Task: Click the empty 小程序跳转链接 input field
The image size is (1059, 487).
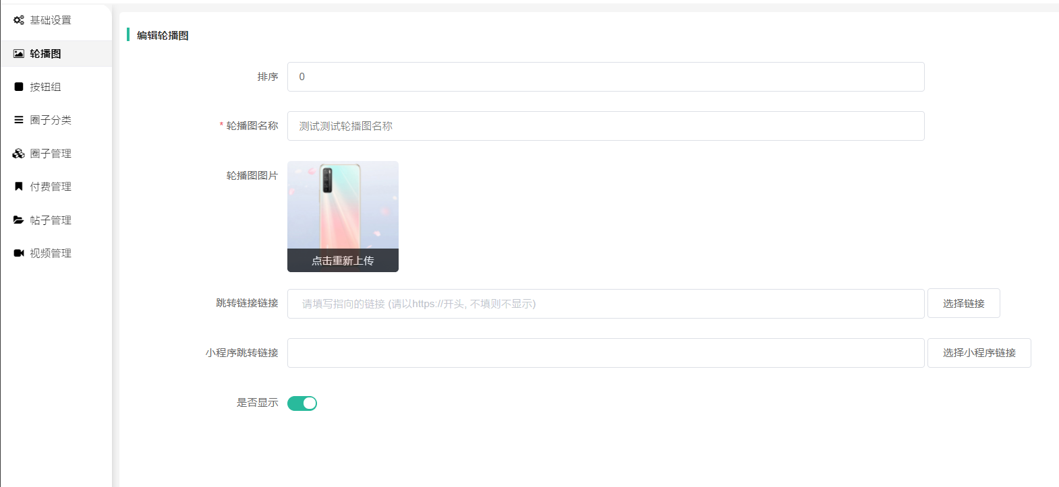Action: [x=605, y=353]
